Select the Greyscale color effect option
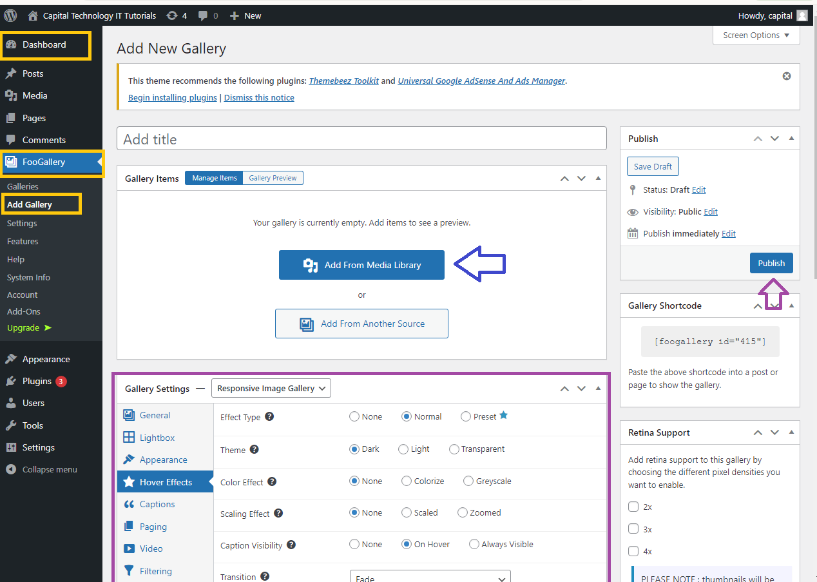 click(x=468, y=481)
